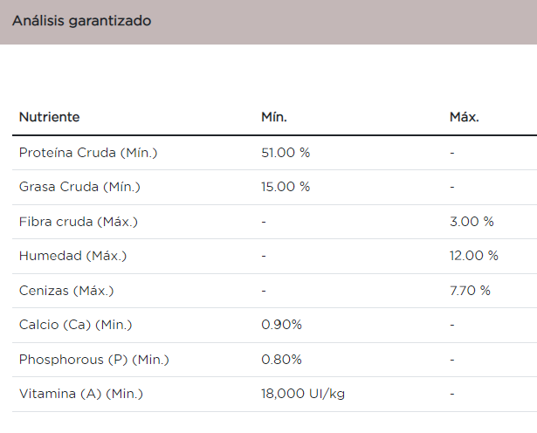
Task: Select the 0.80% phosphorous value
Action: coord(281,360)
